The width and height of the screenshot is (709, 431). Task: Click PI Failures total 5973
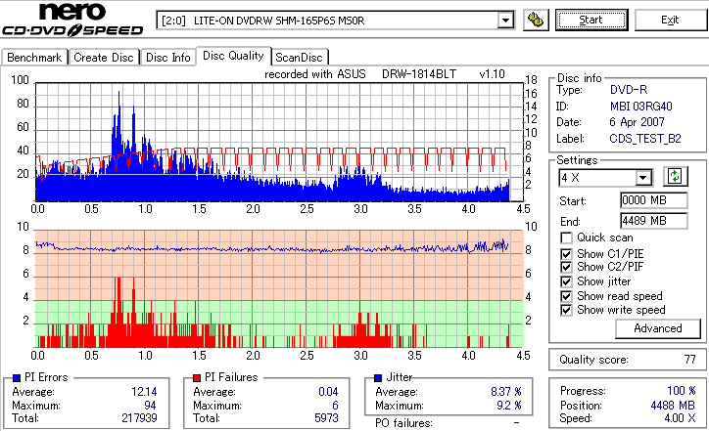pos(326,418)
